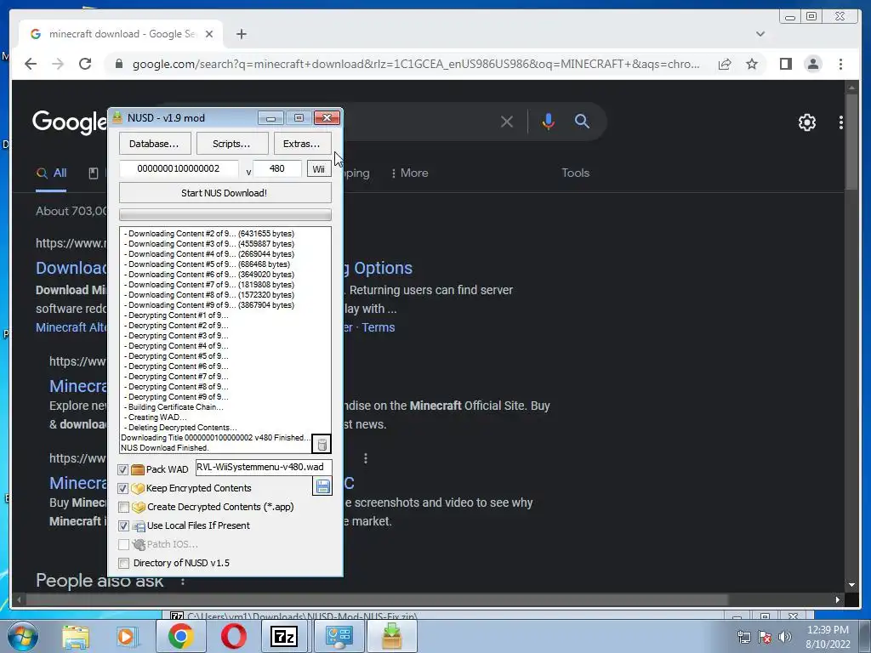Click the Keep Encrypted Contents package icon
Image resolution: width=871 pixels, height=653 pixels.
[x=138, y=488]
